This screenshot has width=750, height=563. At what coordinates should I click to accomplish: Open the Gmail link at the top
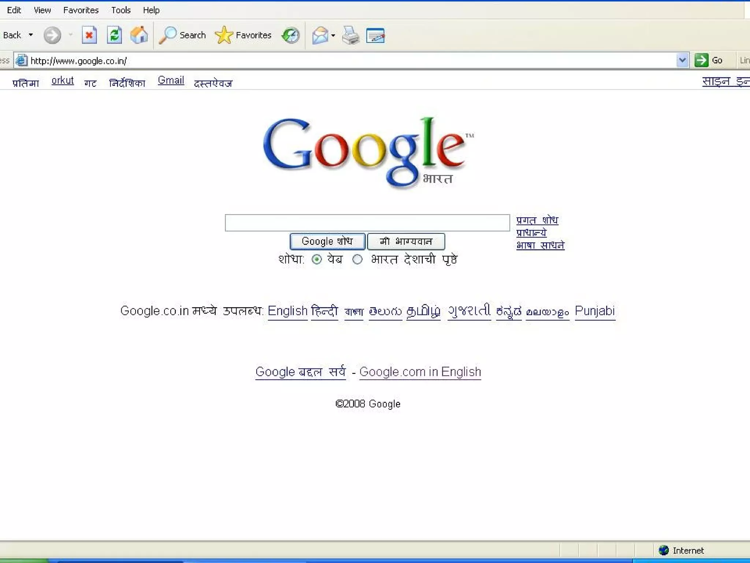click(171, 80)
